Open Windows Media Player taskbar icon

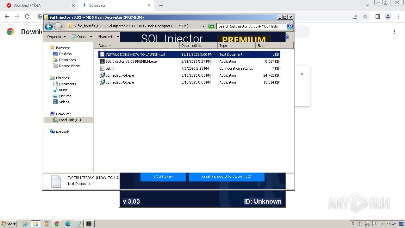pyautogui.click(x=47, y=224)
